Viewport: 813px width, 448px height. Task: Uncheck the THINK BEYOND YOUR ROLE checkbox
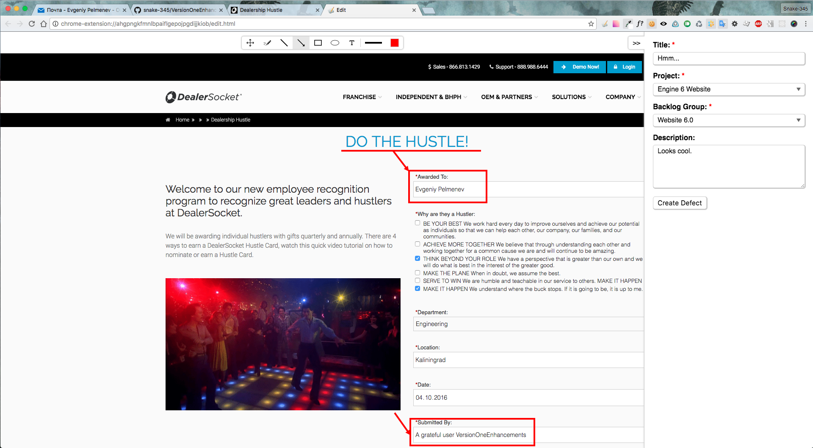click(x=418, y=258)
